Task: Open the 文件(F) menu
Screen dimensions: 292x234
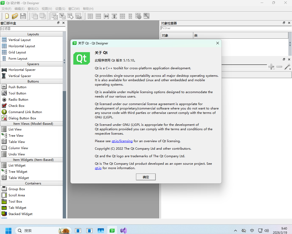Action: 6,9
